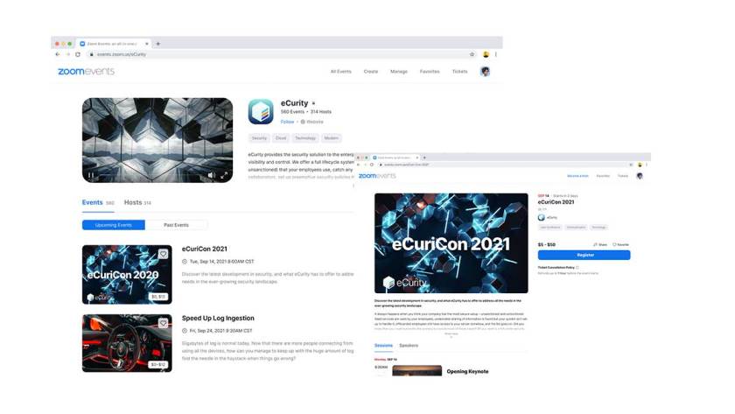Mute the eCurity hub video volume
Viewport: 735px width, 414px height.
pos(211,175)
